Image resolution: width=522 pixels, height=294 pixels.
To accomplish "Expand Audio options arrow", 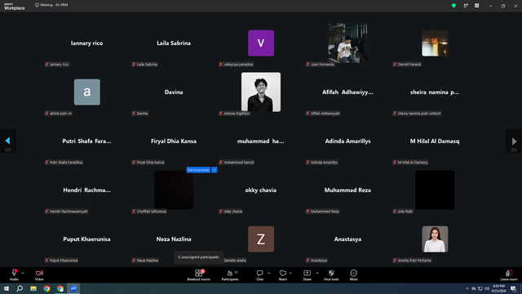I will [23, 273].
